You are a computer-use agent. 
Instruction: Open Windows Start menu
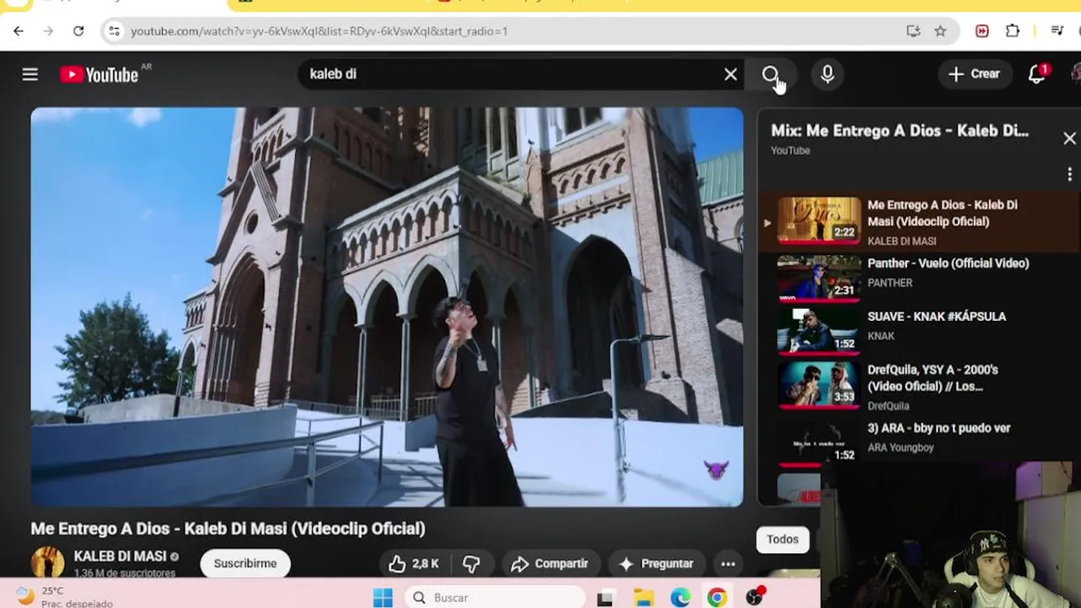pyautogui.click(x=383, y=598)
